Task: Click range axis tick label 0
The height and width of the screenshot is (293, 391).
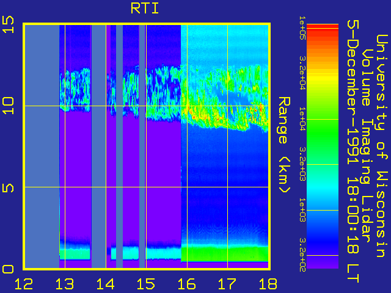Action: [x=8, y=269]
